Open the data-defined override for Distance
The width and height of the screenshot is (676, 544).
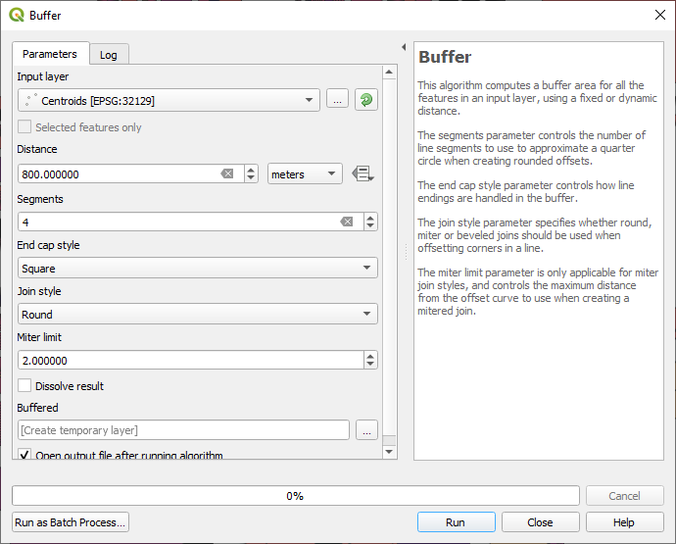[x=362, y=174]
